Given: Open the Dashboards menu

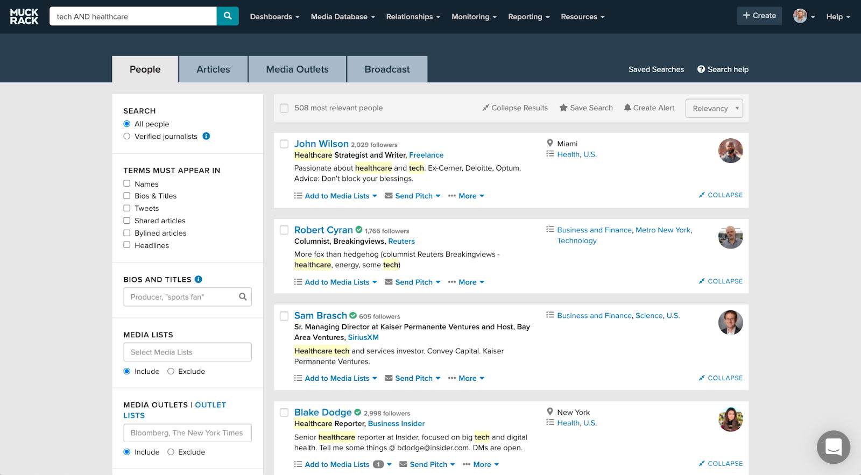Looking at the screenshot, I should click(274, 17).
